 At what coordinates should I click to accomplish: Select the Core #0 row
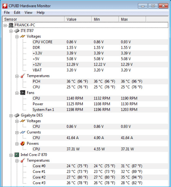tap(100, 166)
